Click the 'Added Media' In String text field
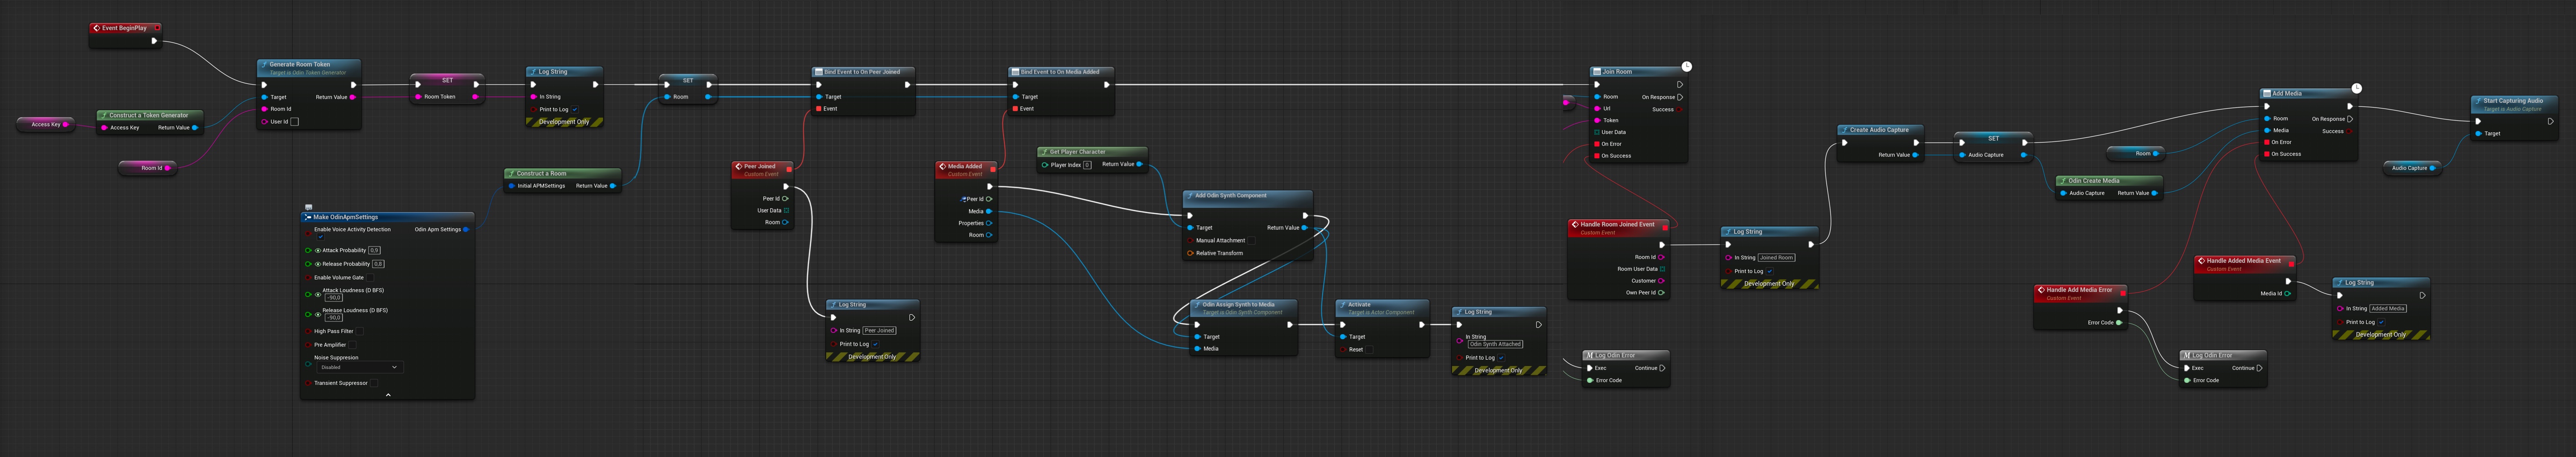This screenshot has height=457, width=2576. click(2388, 309)
